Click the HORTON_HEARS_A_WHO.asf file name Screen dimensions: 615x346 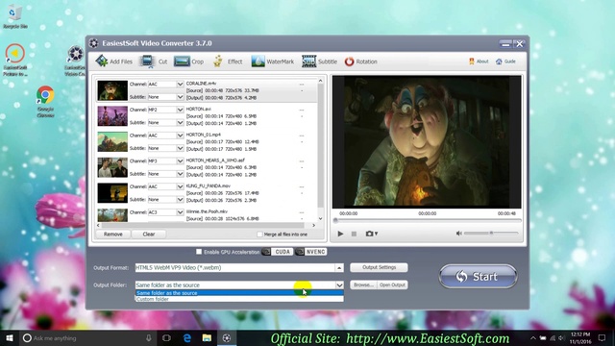(x=215, y=161)
